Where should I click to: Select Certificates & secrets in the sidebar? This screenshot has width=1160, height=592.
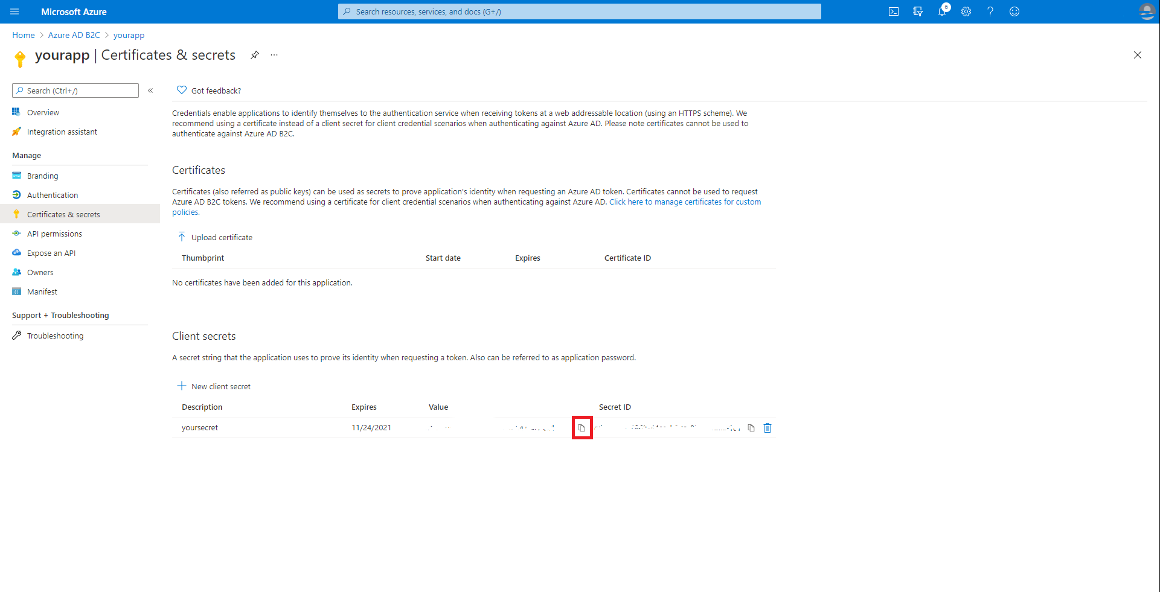point(80,214)
